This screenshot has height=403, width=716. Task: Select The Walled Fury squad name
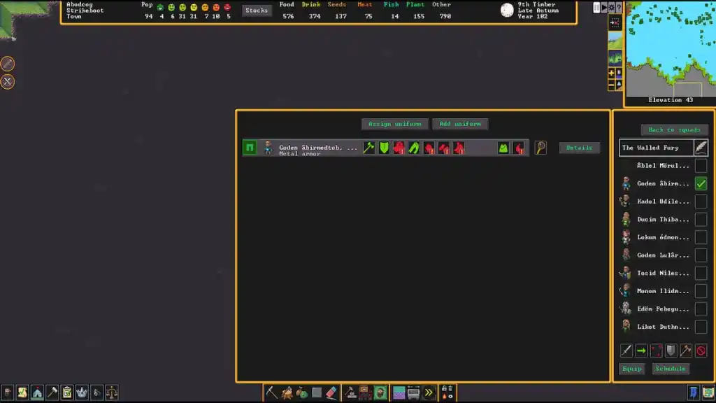click(656, 148)
